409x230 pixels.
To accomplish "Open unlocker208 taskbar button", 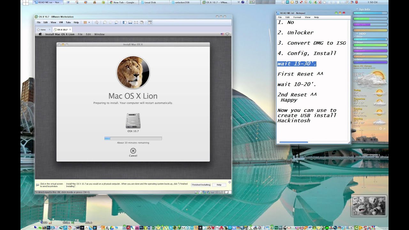I will (186, 2).
